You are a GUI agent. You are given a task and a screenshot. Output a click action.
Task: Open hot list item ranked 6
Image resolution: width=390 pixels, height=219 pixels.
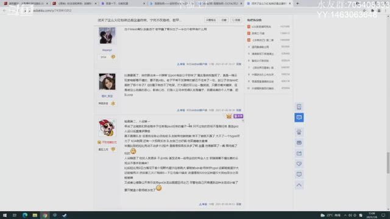coord(260,61)
